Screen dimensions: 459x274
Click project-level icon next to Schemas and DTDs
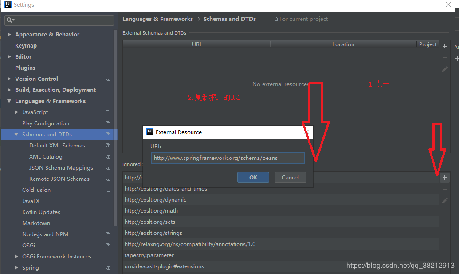108,135
